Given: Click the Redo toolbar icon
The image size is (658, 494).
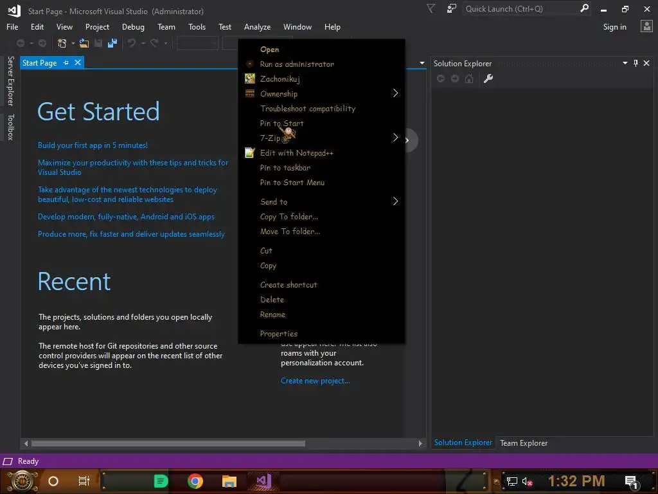Looking at the screenshot, I should tap(154, 43).
